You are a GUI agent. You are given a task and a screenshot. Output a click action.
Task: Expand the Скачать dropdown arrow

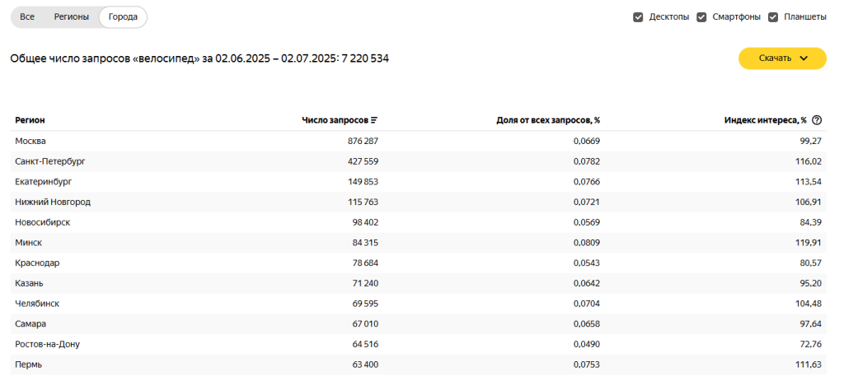804,58
